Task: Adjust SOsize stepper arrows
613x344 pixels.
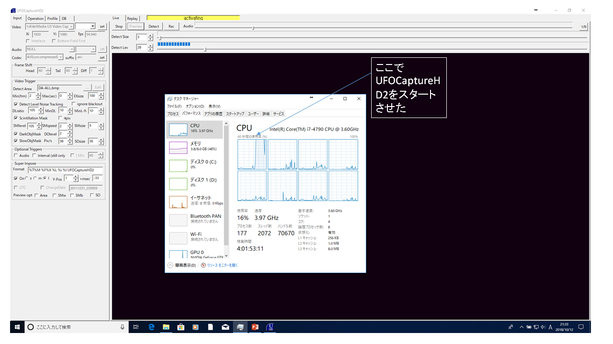Action: [100, 141]
